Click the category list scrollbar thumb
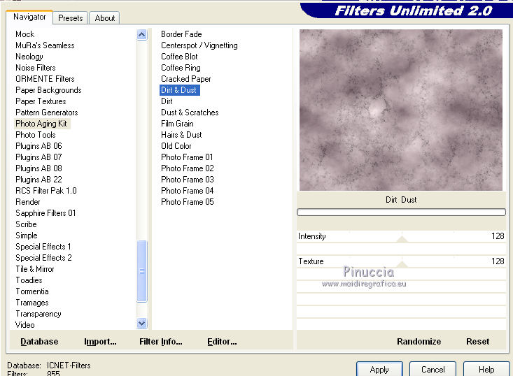Screen dimensions: 513x376 point(141,271)
